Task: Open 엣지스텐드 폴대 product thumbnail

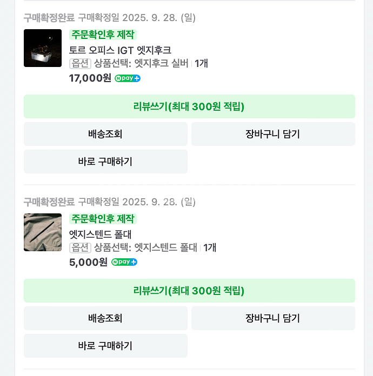Action: 43,232
